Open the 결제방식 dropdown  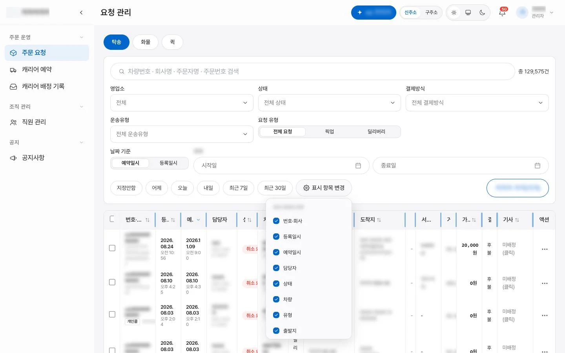(477, 103)
